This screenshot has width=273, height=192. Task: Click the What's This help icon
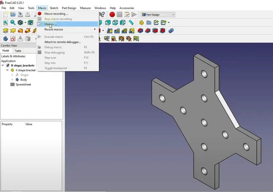coord(102,15)
